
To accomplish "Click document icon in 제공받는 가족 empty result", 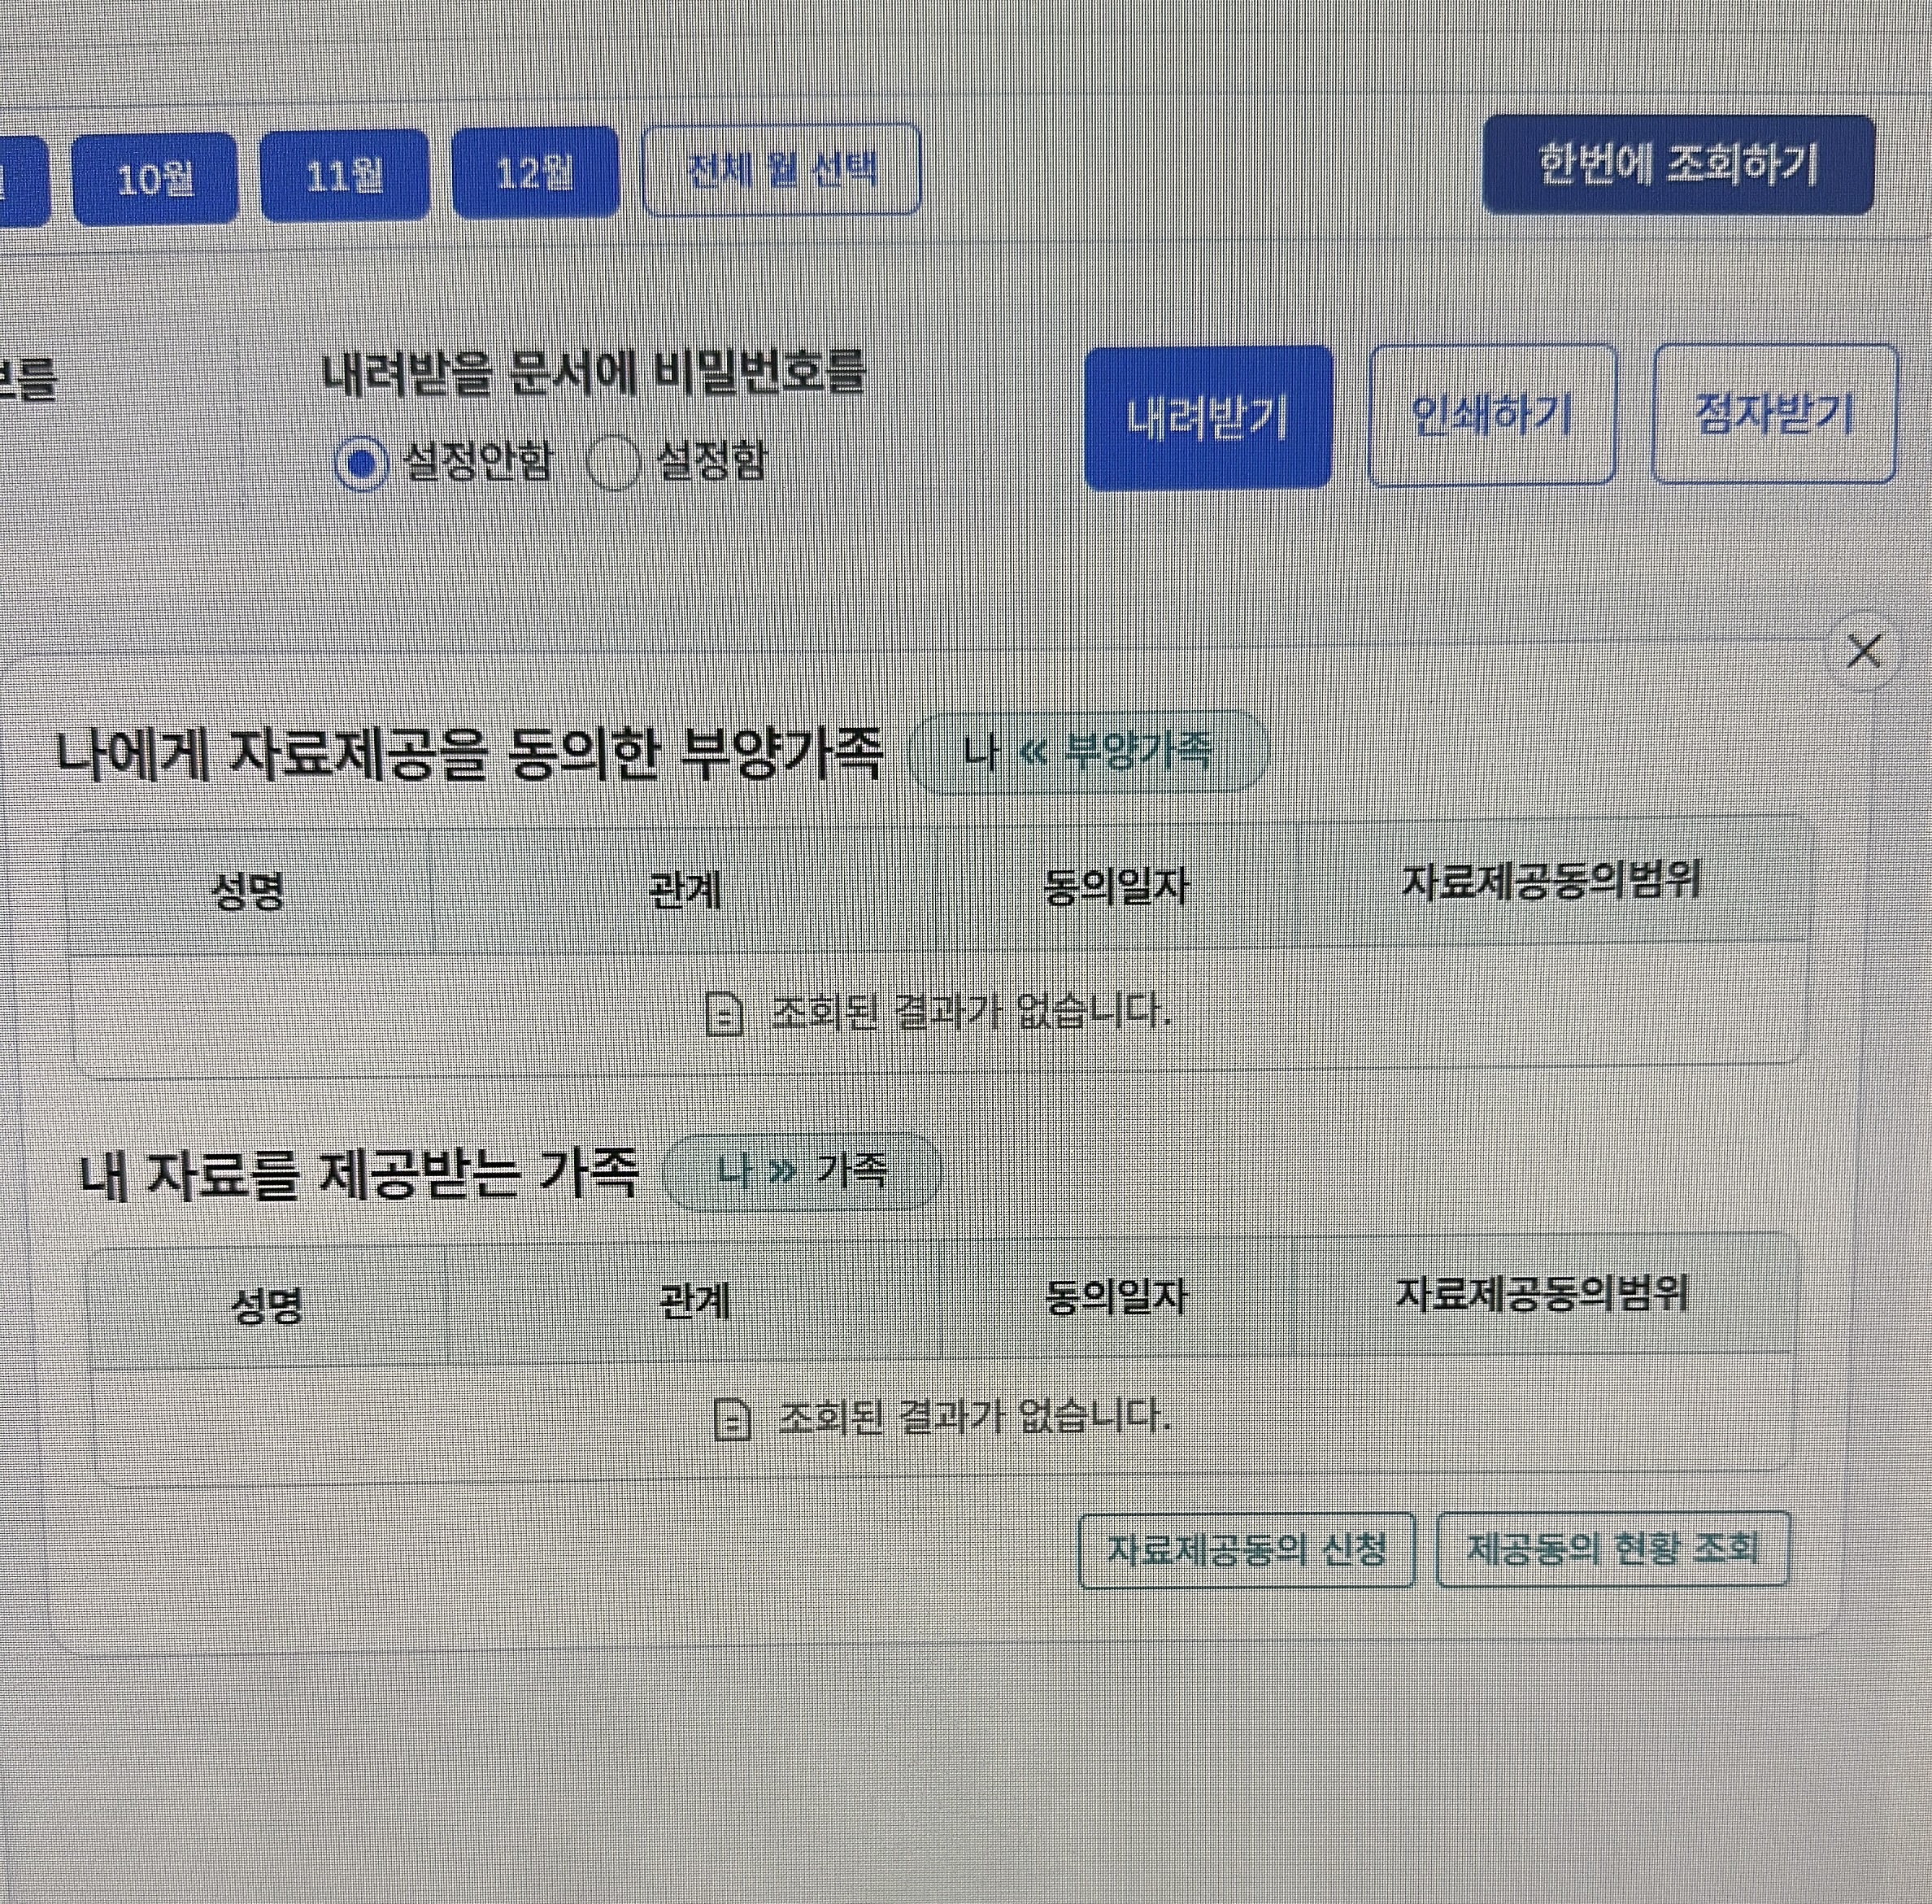I will point(733,1419).
